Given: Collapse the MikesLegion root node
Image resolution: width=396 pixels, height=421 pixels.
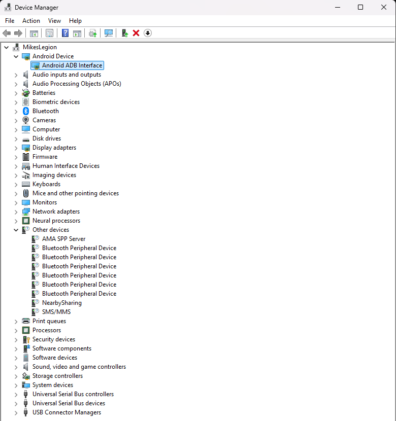Looking at the screenshot, I should [7, 48].
